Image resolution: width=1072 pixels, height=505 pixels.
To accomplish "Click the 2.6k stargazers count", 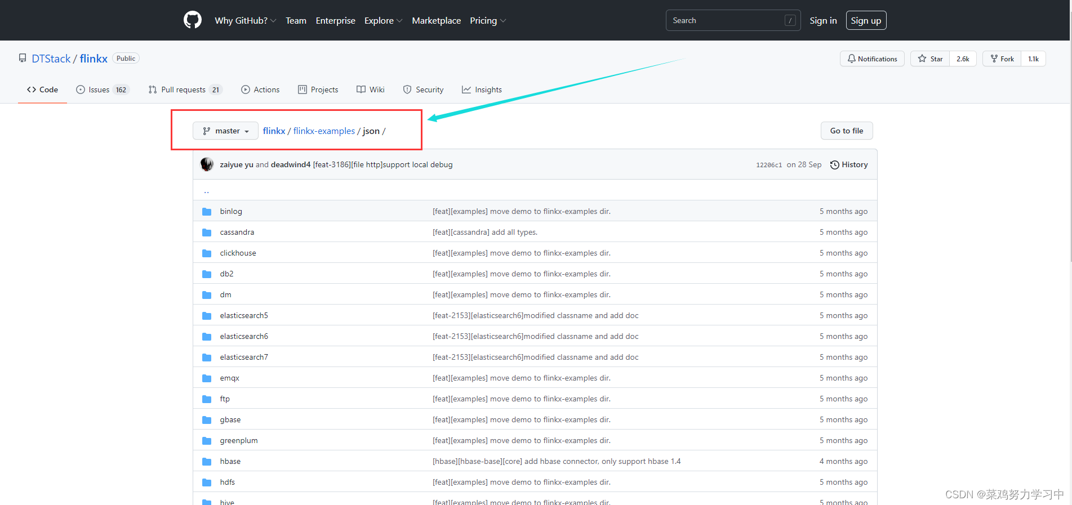I will 963,59.
